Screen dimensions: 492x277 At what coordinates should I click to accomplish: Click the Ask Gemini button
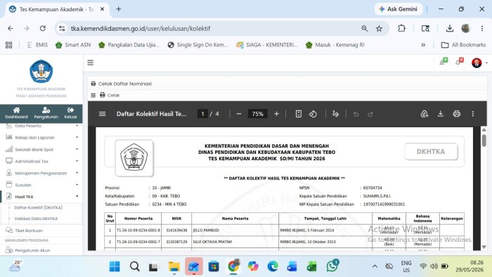(398, 9)
